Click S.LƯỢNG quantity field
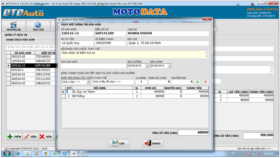280x158 pixels. 141,82
